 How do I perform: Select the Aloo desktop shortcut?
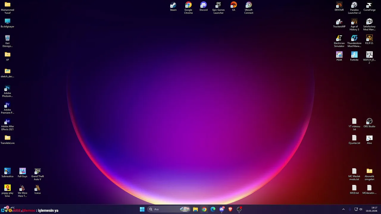coord(369,140)
